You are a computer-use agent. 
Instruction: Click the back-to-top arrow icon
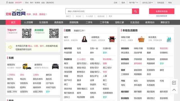174,90
